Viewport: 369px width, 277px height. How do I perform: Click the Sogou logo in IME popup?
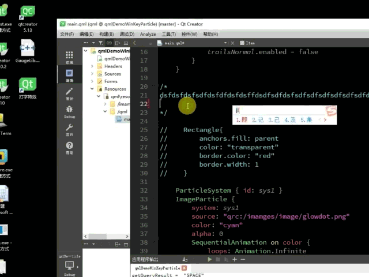[331, 111]
